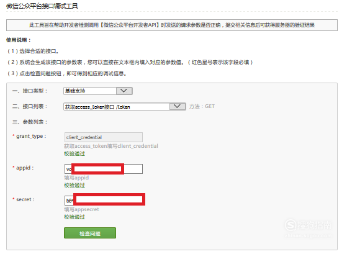Click the grant_type client_credential field

104,137
